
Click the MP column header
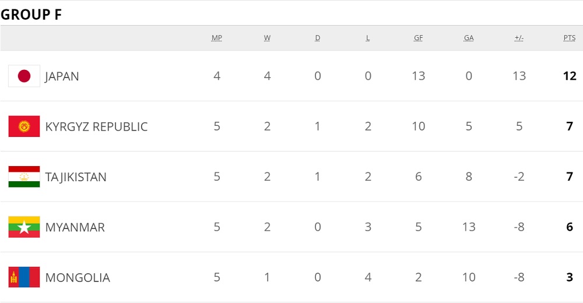tap(217, 38)
